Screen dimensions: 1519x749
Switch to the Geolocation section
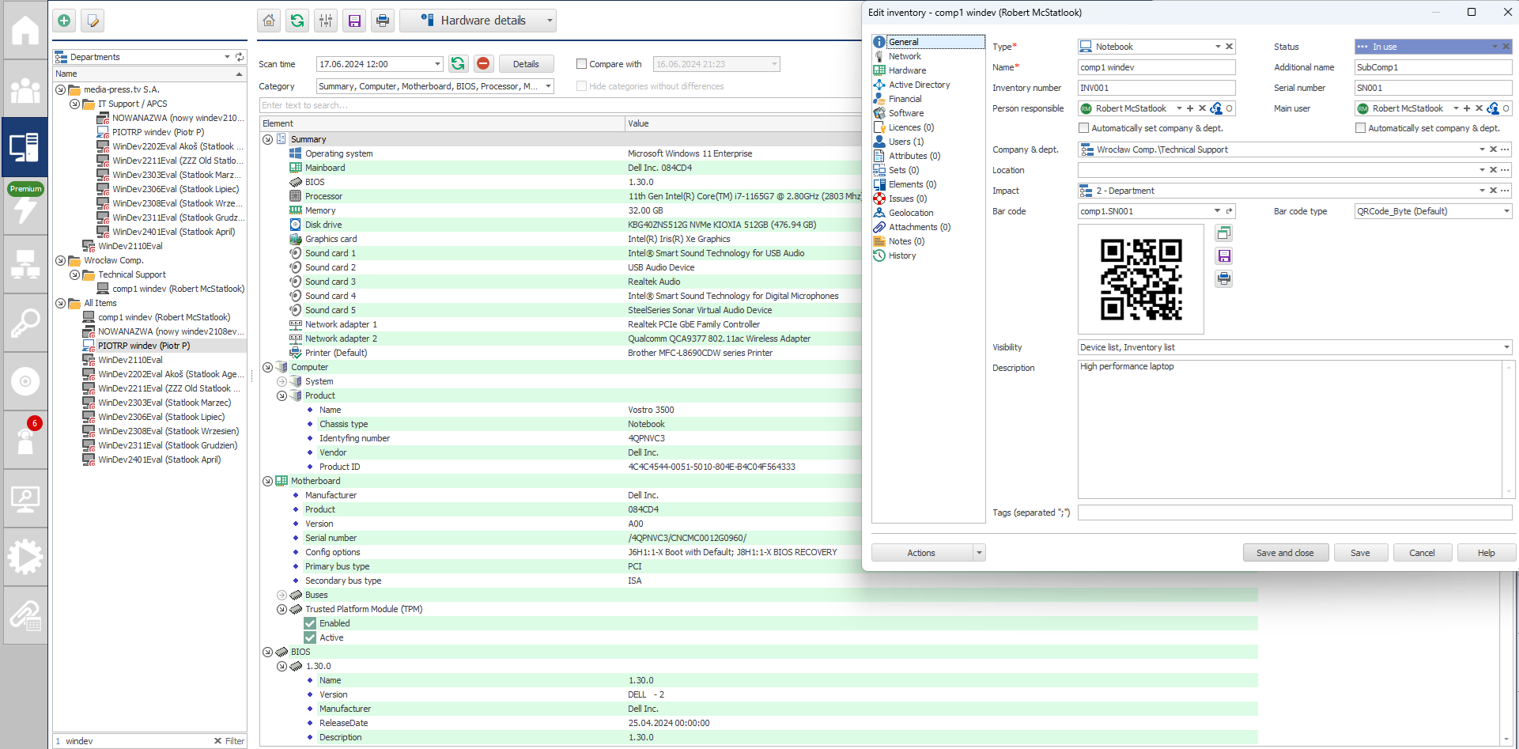pos(910,213)
